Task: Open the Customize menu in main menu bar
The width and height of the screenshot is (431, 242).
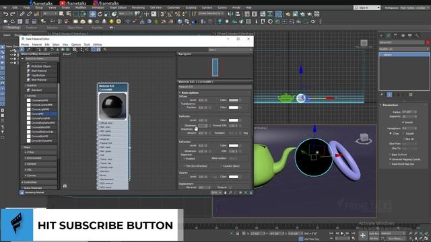Action: (x=174, y=7)
